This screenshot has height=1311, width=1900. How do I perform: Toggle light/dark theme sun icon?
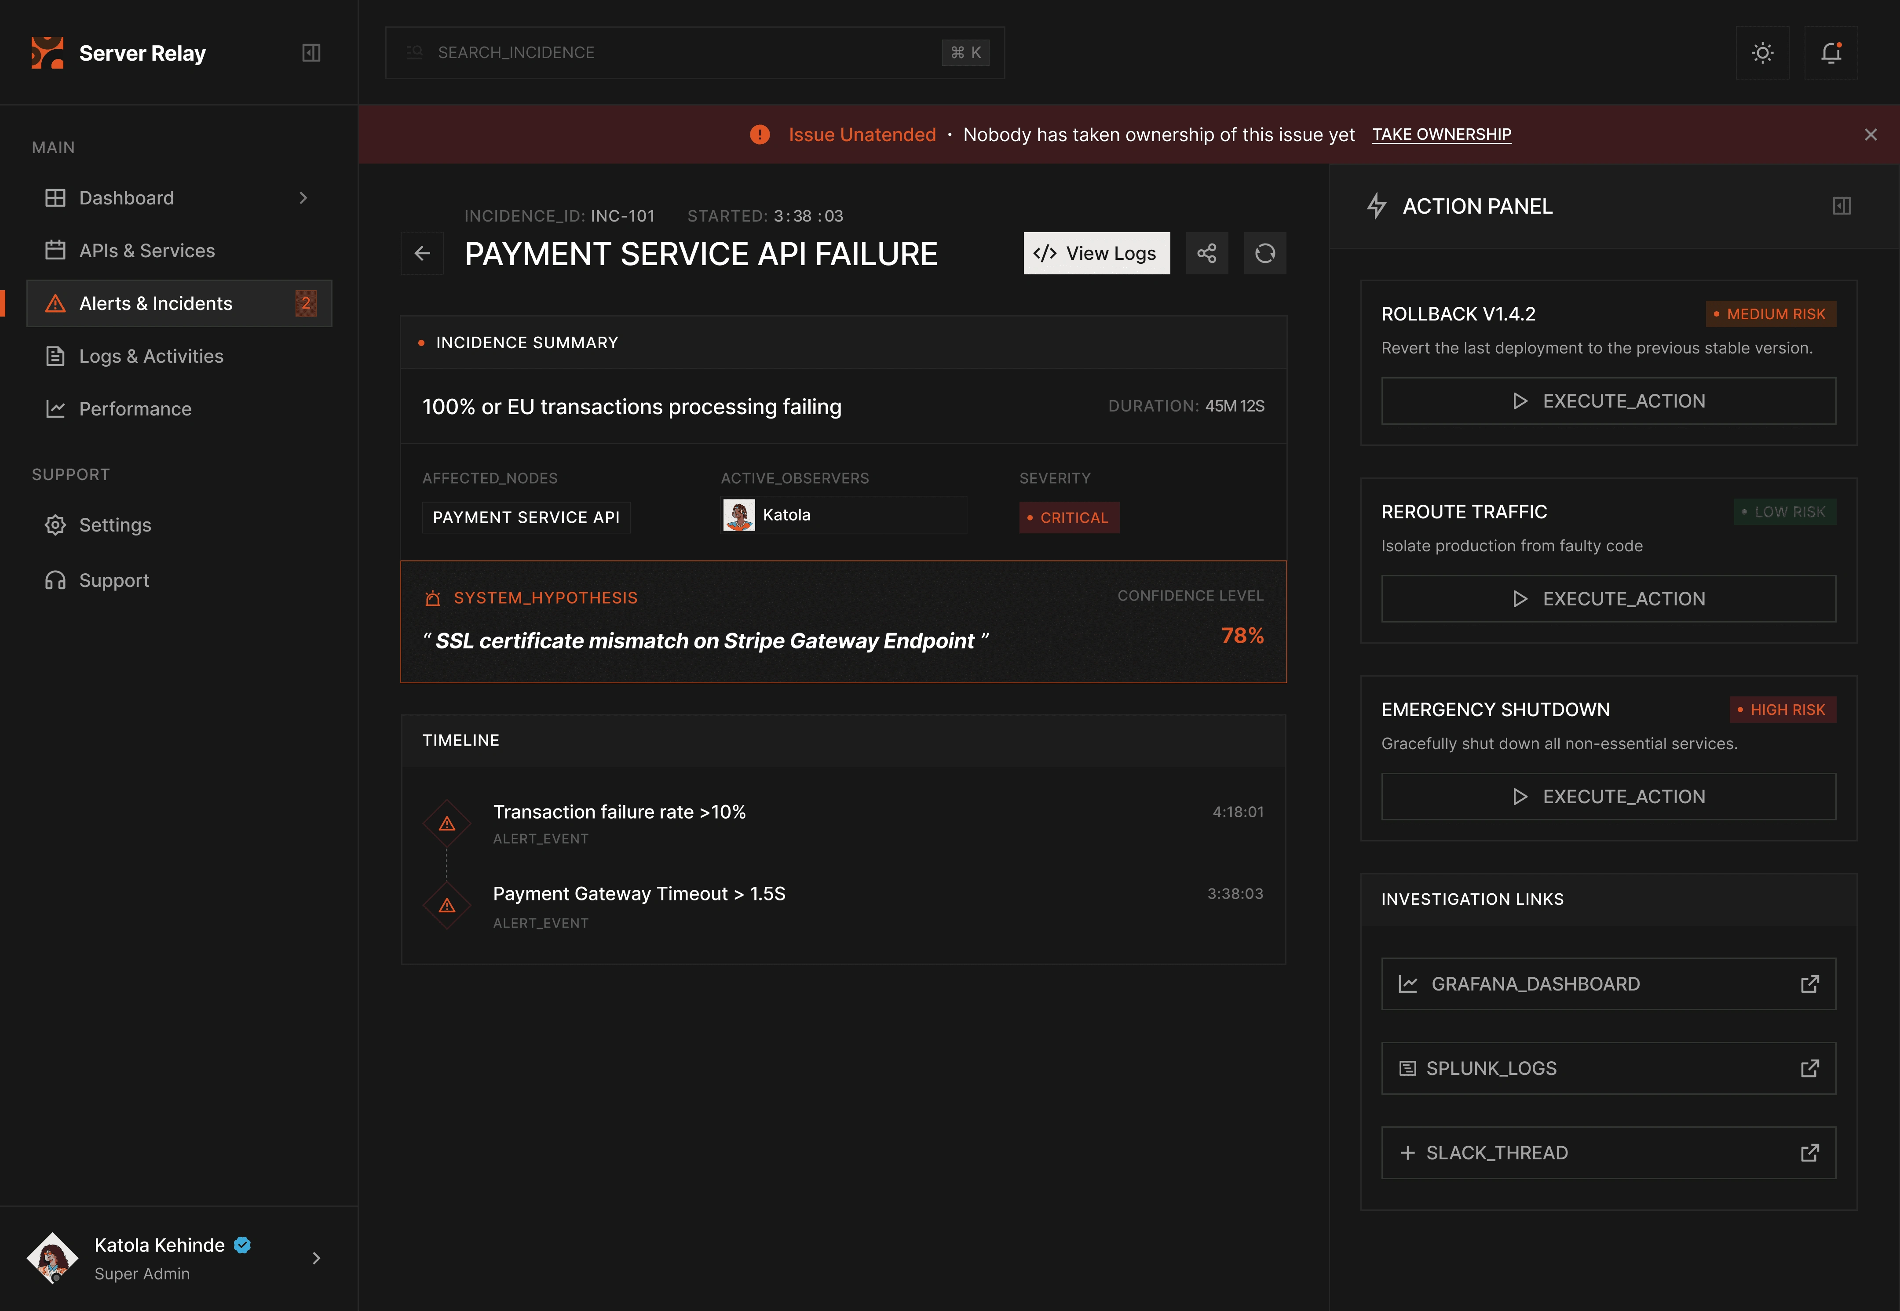[1762, 53]
